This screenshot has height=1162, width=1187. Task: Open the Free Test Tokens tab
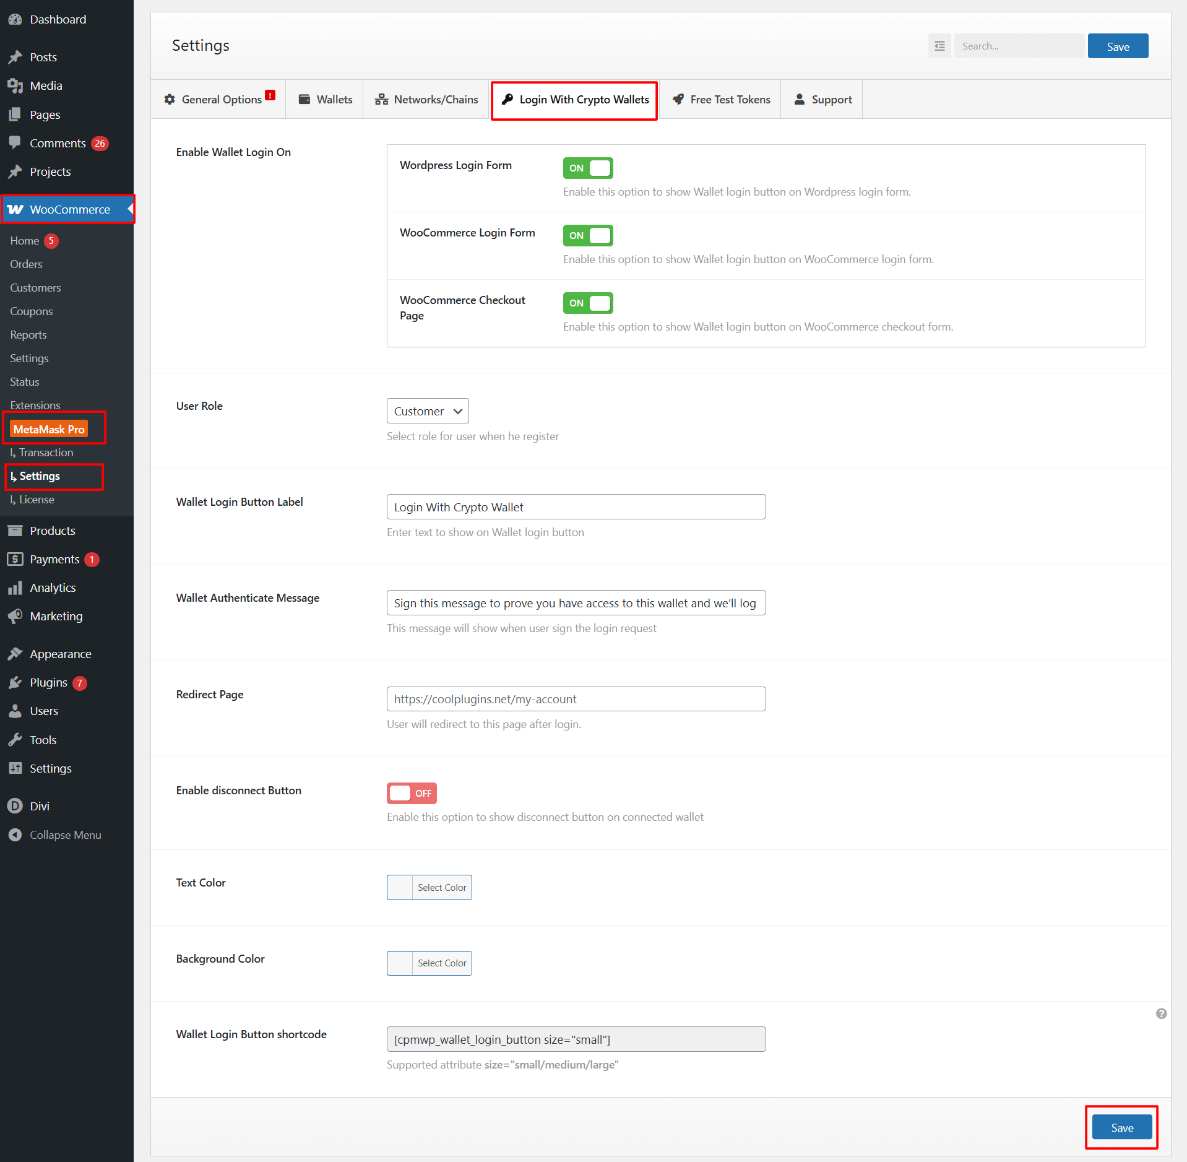click(x=721, y=99)
